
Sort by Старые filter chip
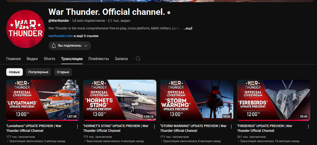(63, 72)
